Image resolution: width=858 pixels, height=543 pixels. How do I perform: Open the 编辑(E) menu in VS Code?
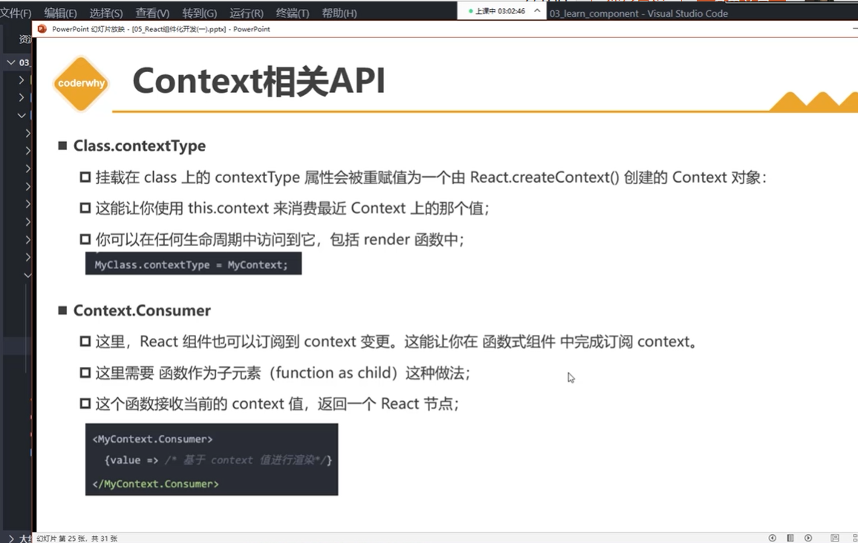(60, 13)
